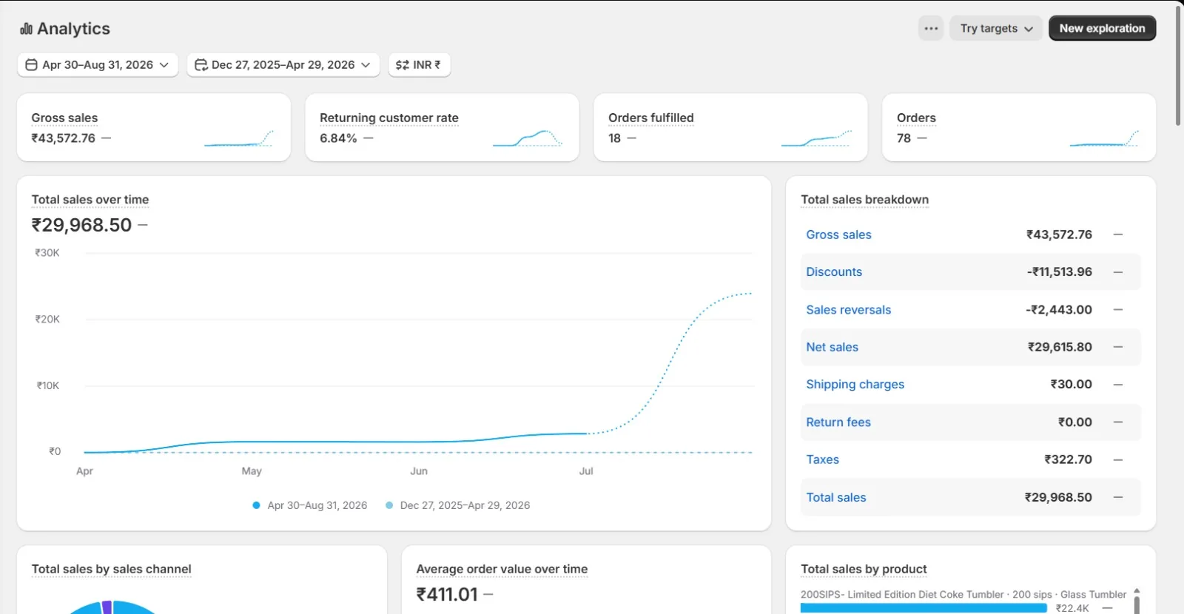Click the Analytics bar chart icon
The image size is (1184, 614).
tap(27, 29)
